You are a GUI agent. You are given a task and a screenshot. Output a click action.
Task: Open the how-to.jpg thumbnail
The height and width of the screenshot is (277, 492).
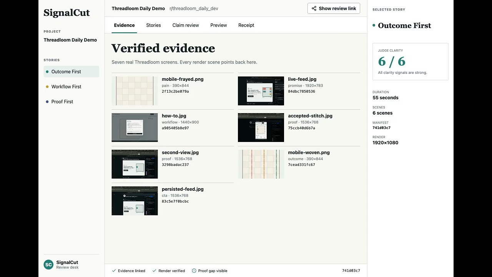pyautogui.click(x=135, y=127)
